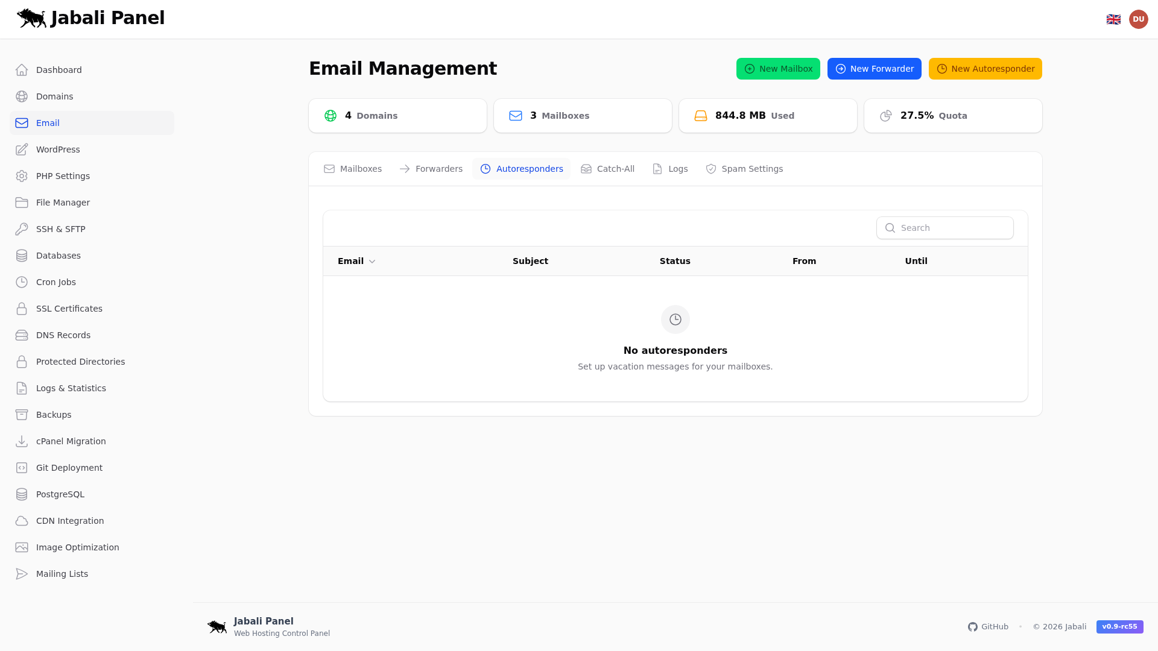This screenshot has height=651, width=1158.
Task: Click the 27.5% Quota usage card
Action: 953,115
